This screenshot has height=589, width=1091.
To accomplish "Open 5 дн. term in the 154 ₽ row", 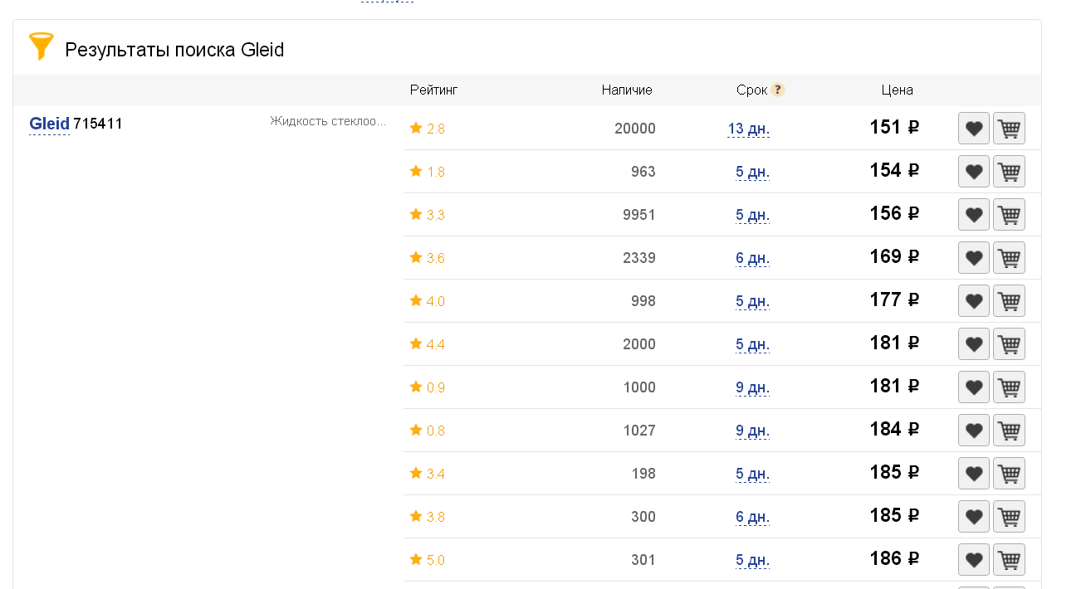I will [x=752, y=172].
